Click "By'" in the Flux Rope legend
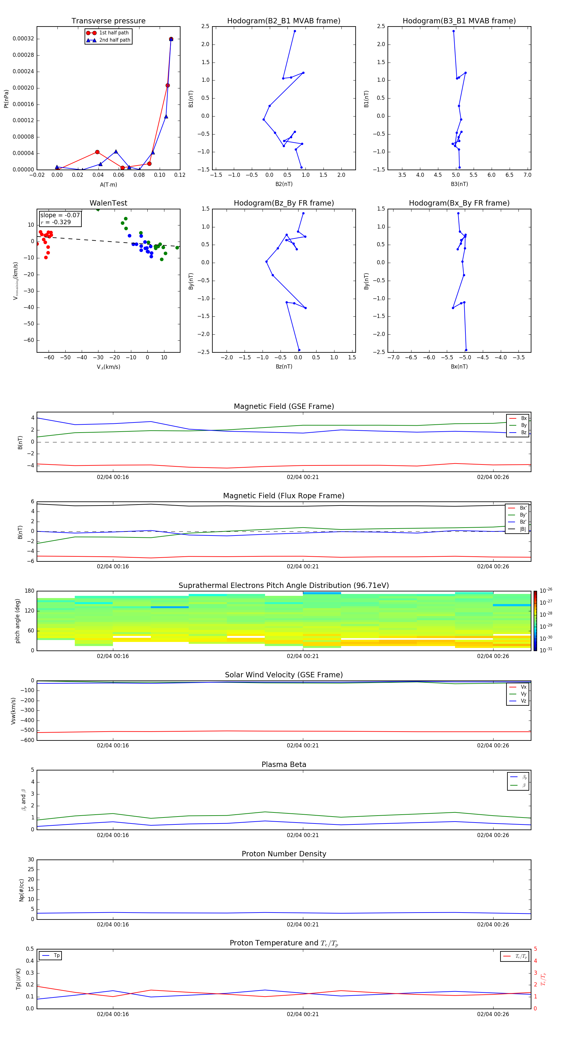Viewport: 568px width, 1042px height. tap(523, 515)
